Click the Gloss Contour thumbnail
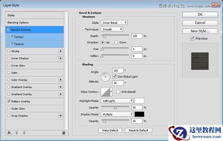The height and width of the screenshot is (141, 223). 106,92
